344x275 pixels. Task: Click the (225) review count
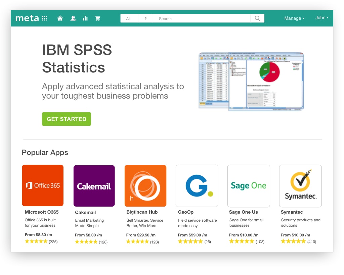53,242
